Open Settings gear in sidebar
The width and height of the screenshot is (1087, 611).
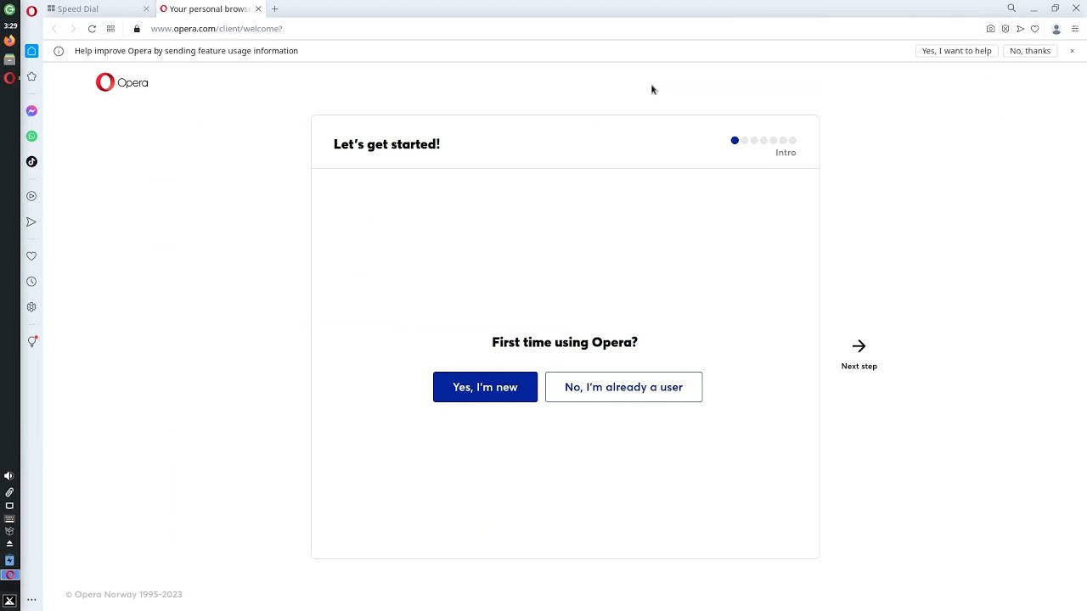31,307
